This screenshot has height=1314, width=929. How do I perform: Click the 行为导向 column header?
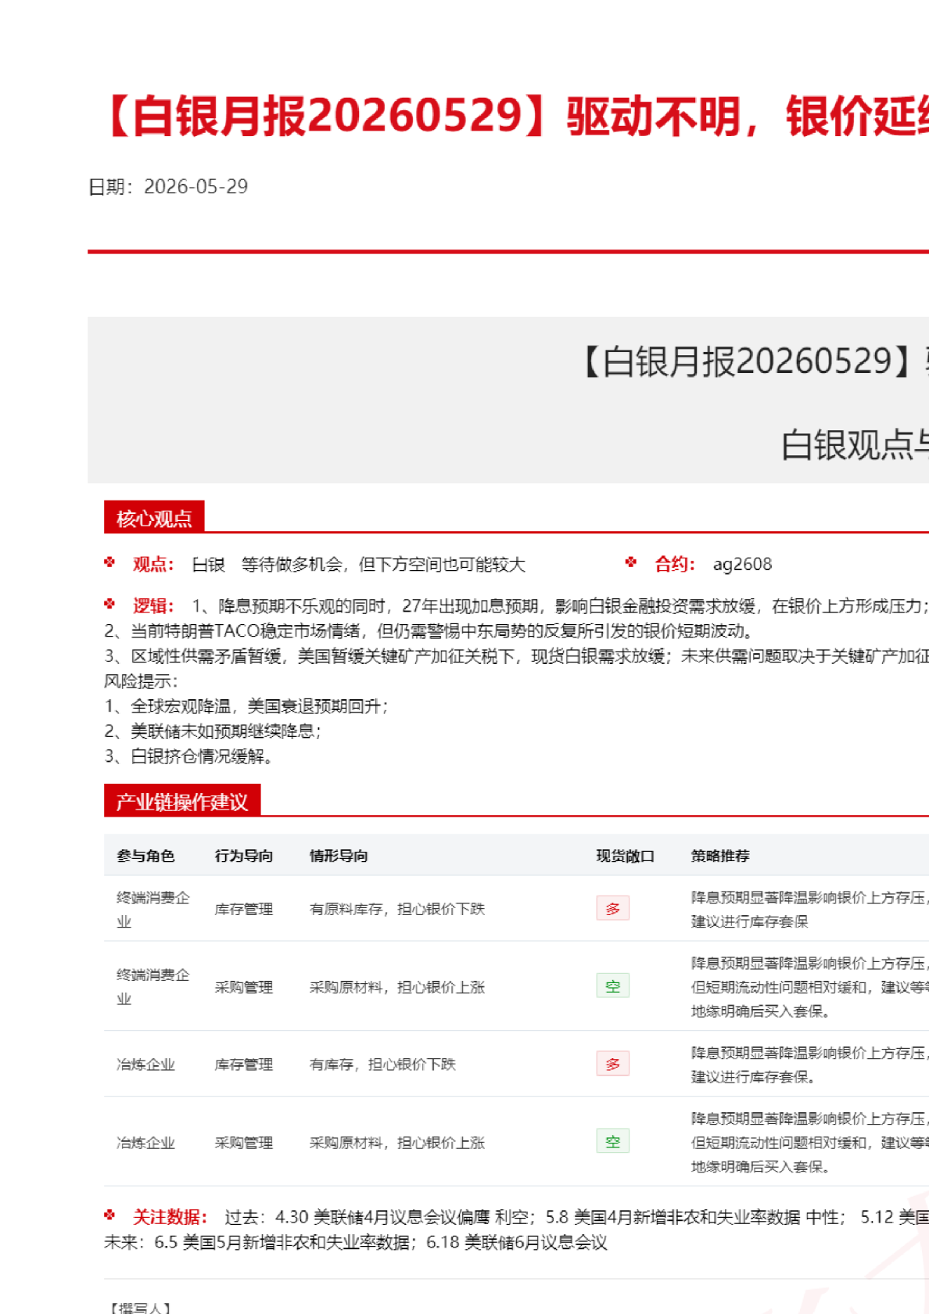pos(244,856)
